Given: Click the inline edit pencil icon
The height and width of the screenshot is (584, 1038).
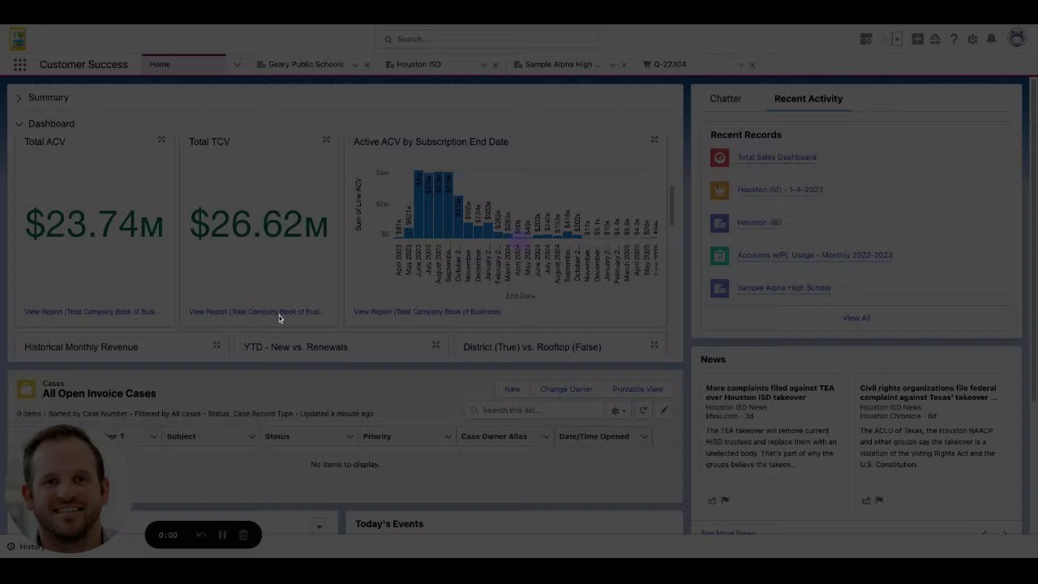Looking at the screenshot, I should 664,410.
